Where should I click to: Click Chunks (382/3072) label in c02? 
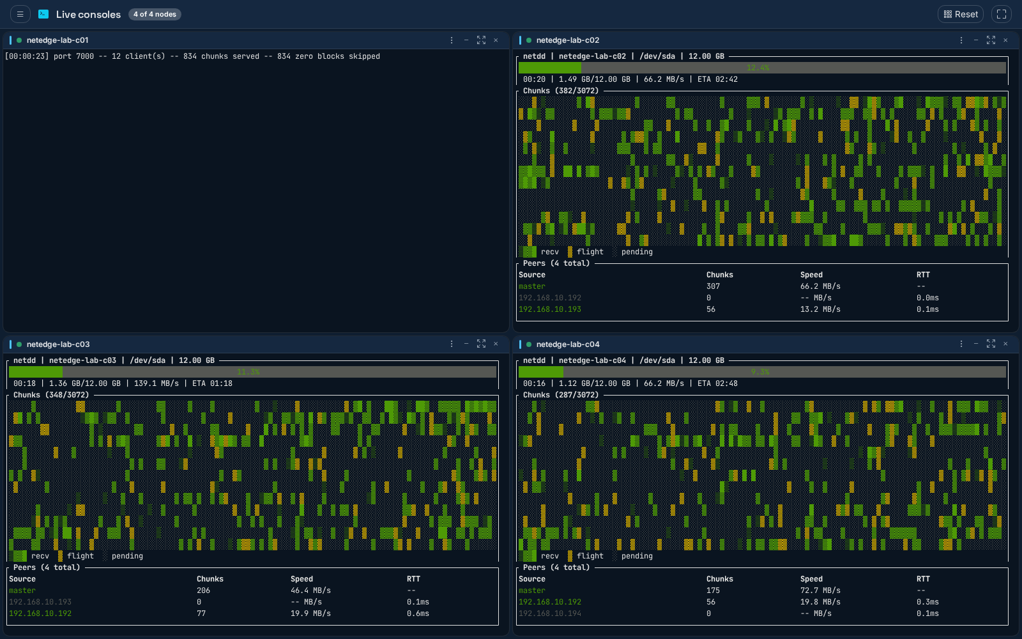tap(561, 91)
